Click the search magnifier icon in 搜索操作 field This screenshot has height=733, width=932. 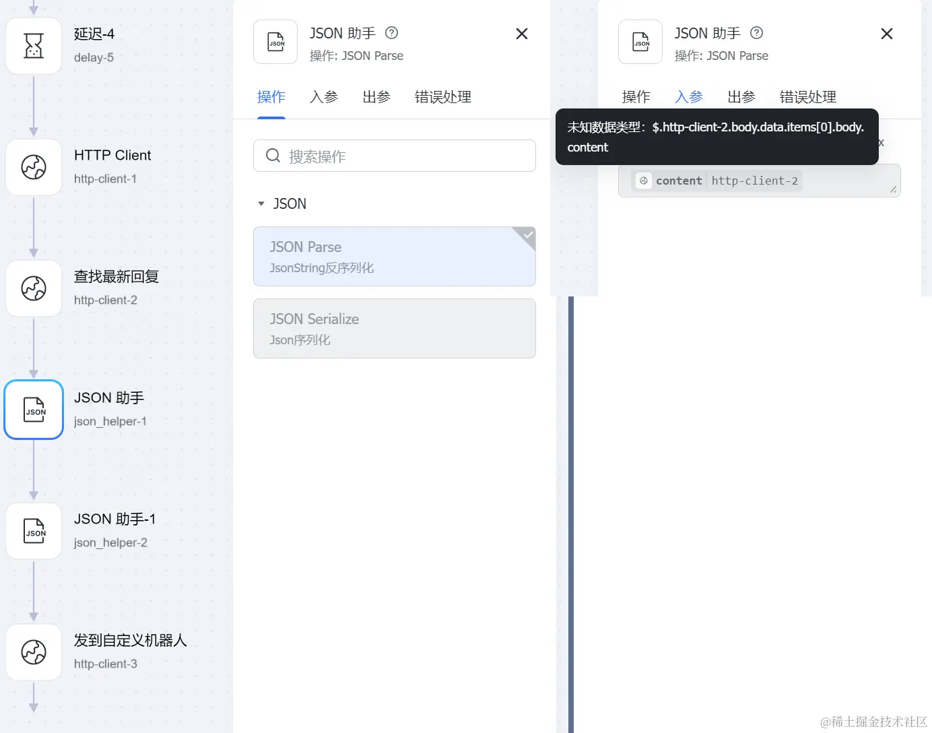click(273, 156)
